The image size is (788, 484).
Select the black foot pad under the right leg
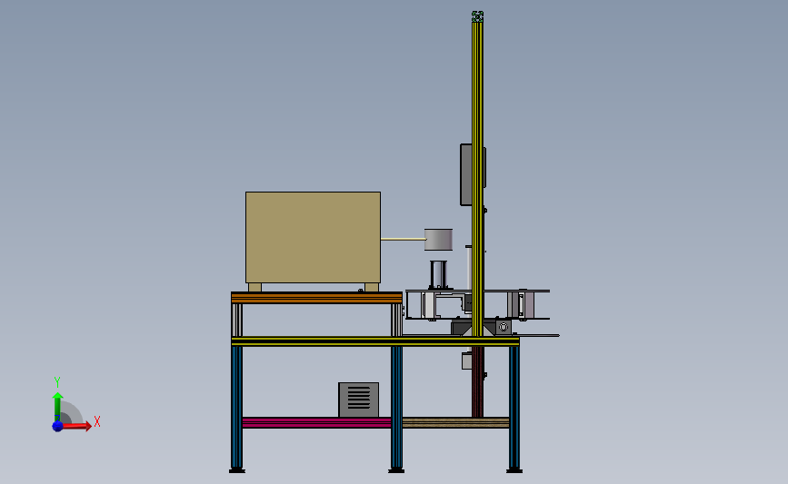(x=514, y=470)
